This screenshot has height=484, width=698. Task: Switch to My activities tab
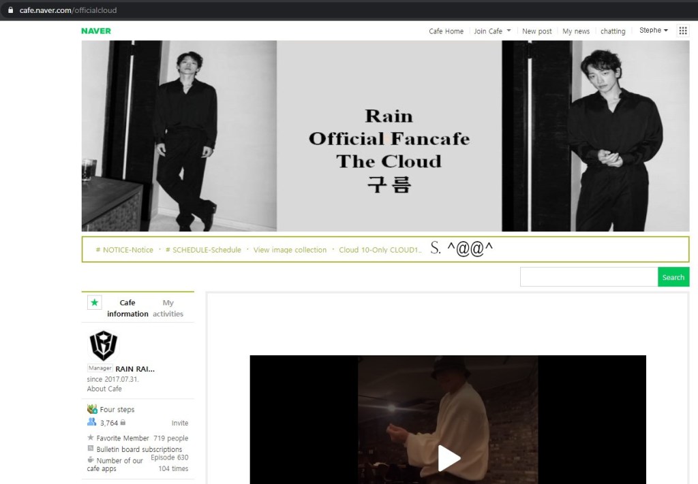pos(168,308)
